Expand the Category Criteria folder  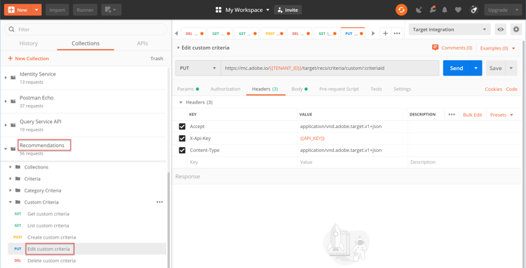(x=11, y=190)
